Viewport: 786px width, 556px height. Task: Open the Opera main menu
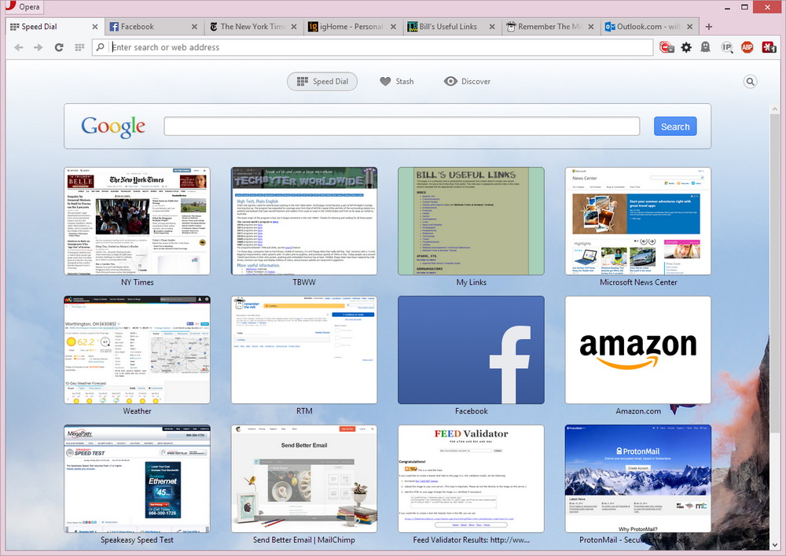23,6
